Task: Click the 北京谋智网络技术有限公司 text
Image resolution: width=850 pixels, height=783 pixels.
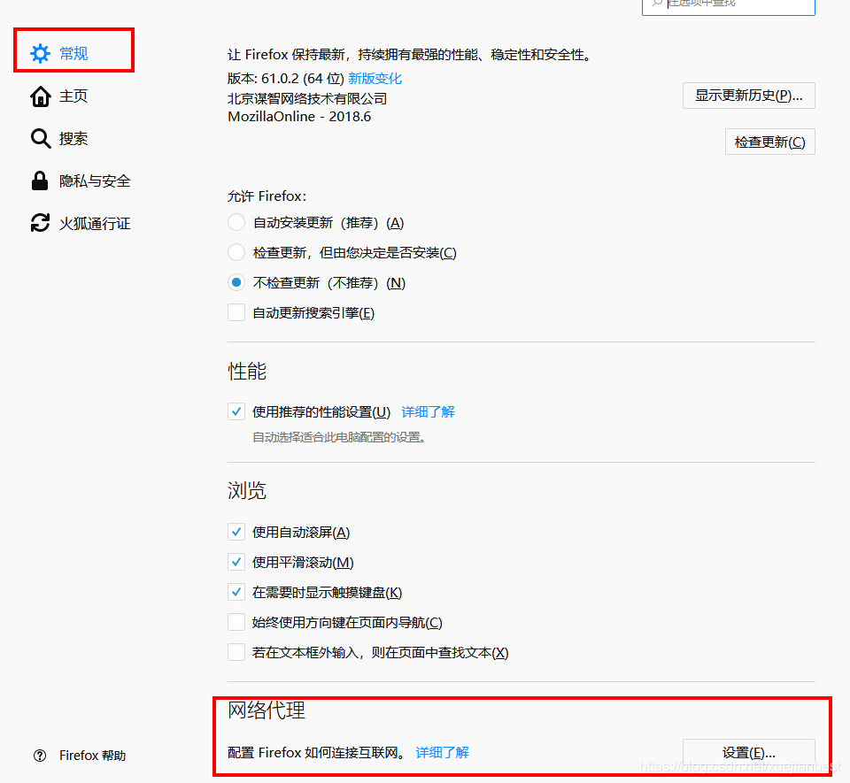Action: [x=307, y=98]
